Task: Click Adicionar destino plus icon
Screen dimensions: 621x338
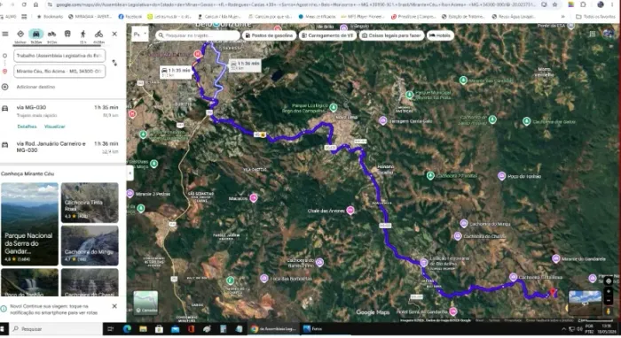Action: click(5, 87)
